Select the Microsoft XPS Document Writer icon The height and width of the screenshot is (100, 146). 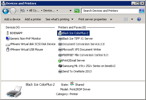point(60,49)
